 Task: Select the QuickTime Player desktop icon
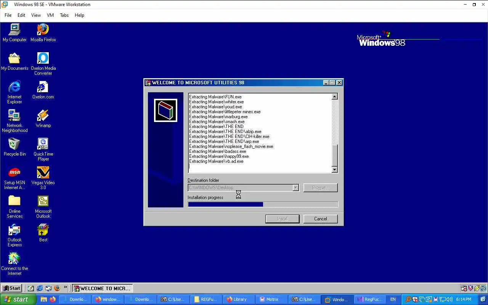tap(43, 149)
